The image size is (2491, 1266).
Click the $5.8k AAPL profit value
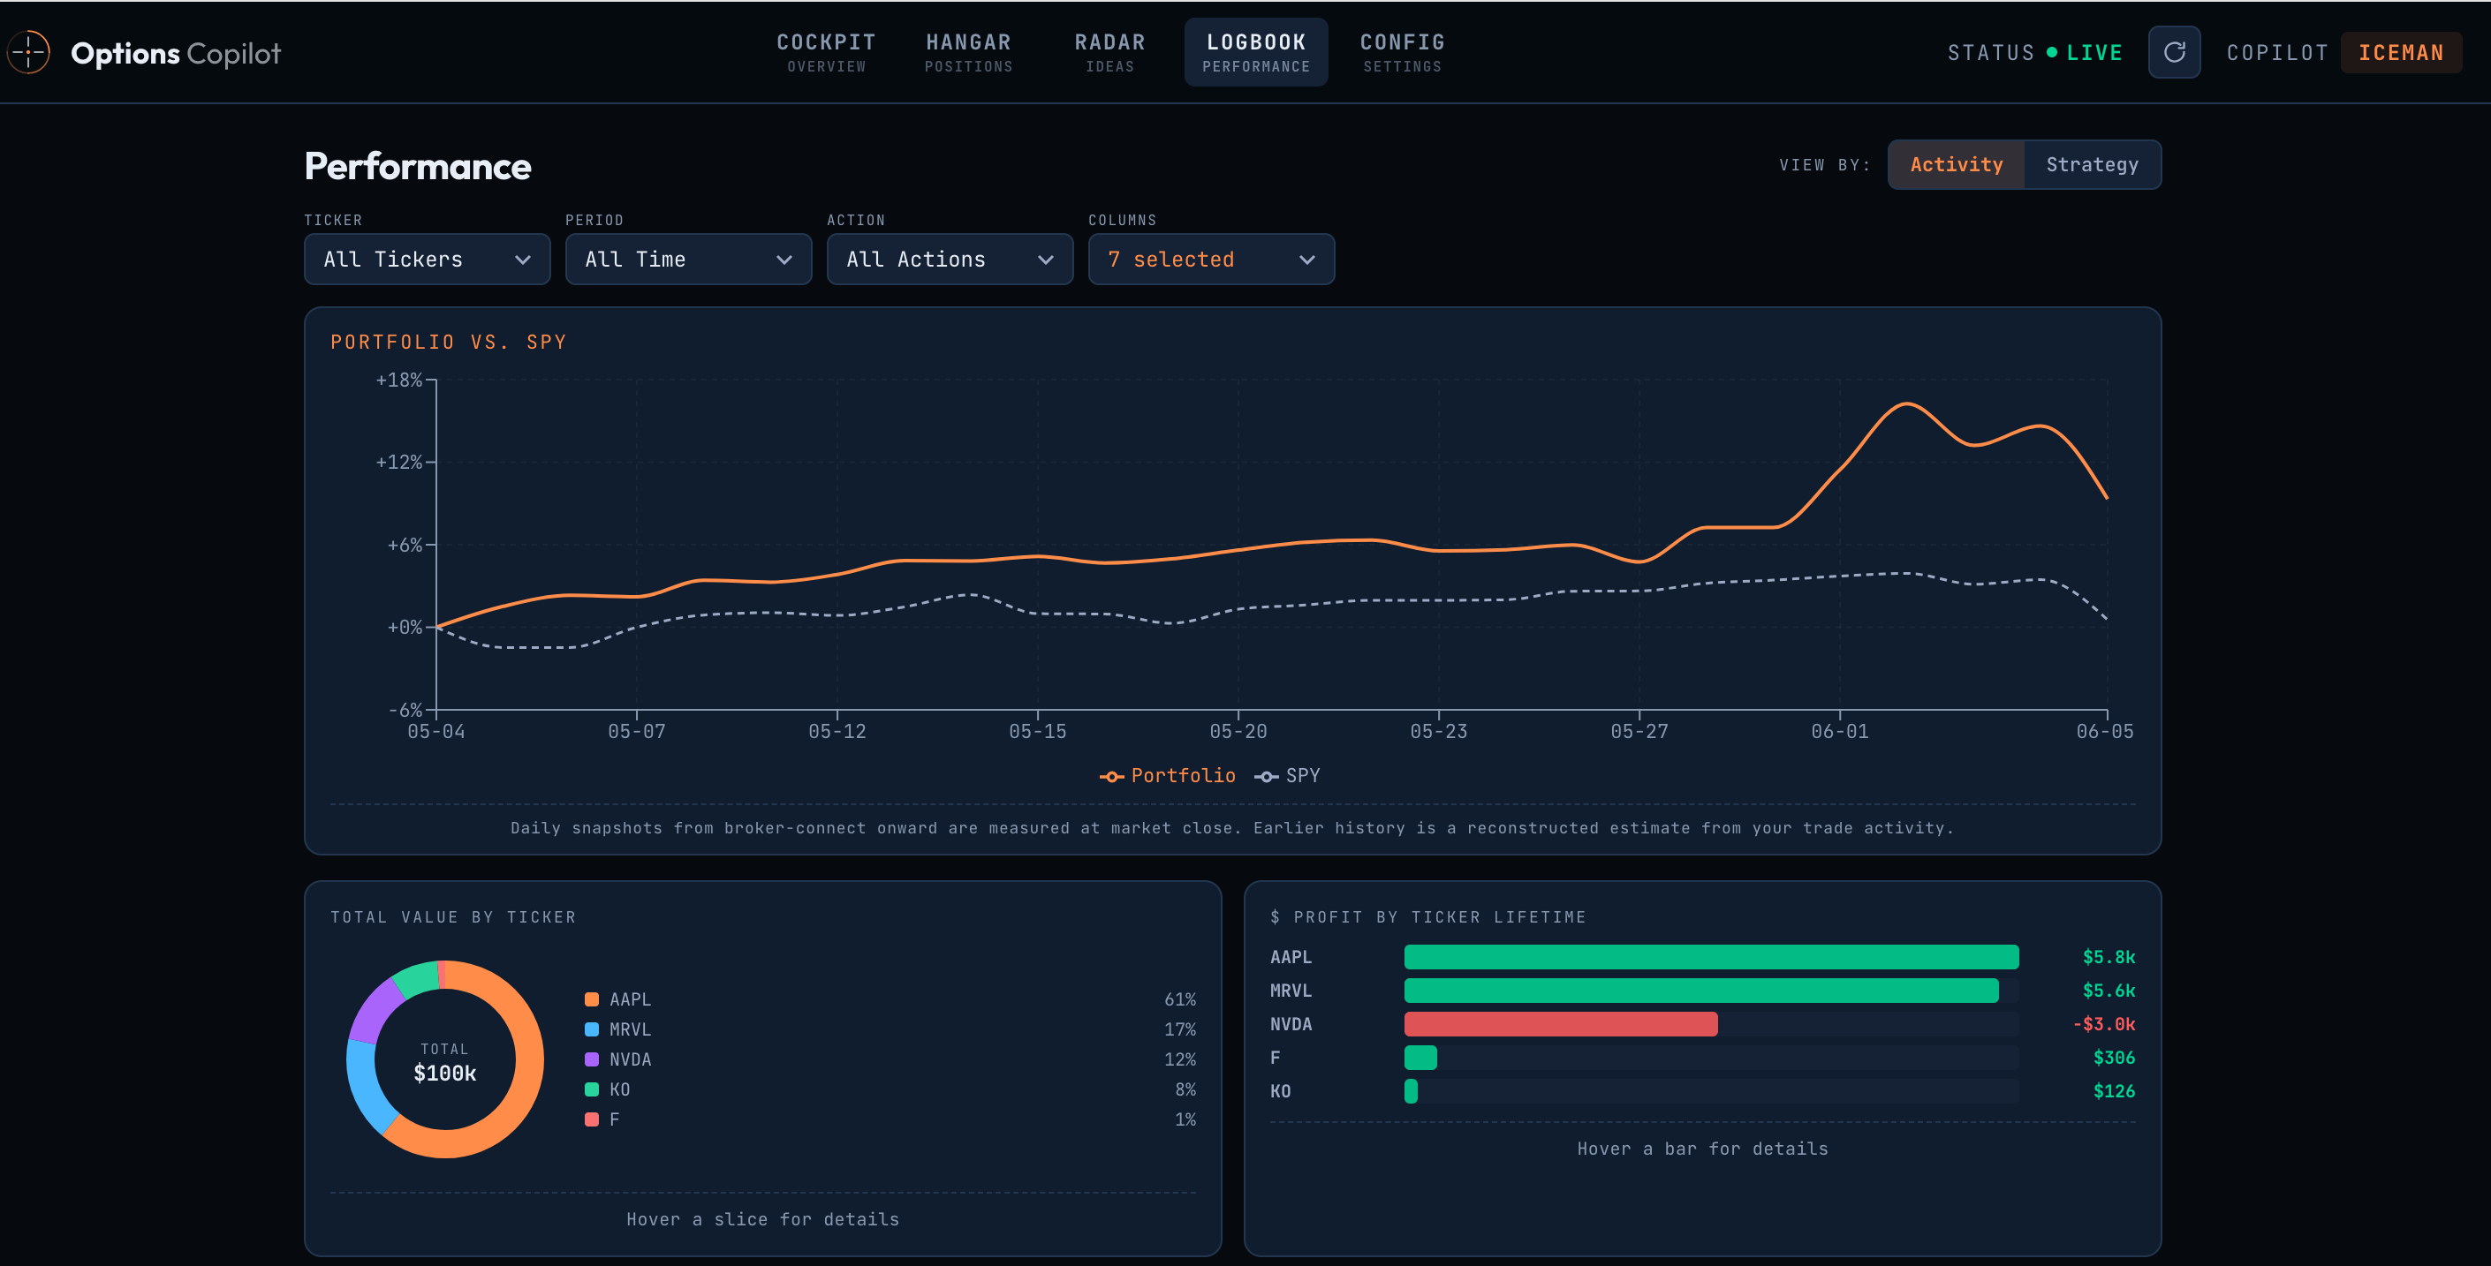pyautogui.click(x=2108, y=957)
